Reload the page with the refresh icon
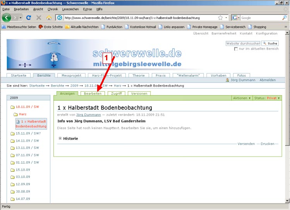Image resolution: width=290 pixels, height=210 pixels. [29, 18]
